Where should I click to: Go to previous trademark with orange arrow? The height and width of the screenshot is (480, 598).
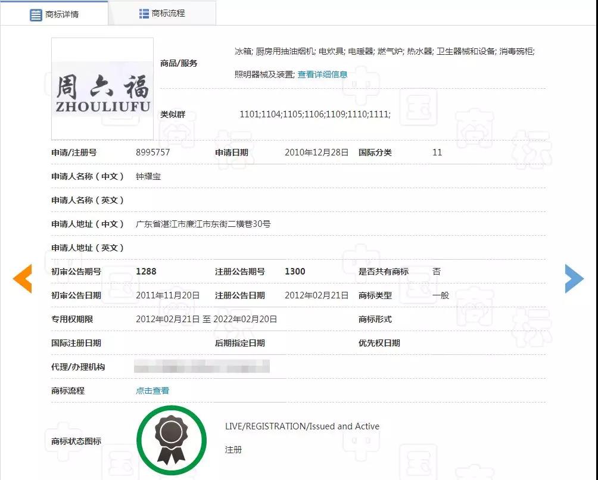click(23, 278)
